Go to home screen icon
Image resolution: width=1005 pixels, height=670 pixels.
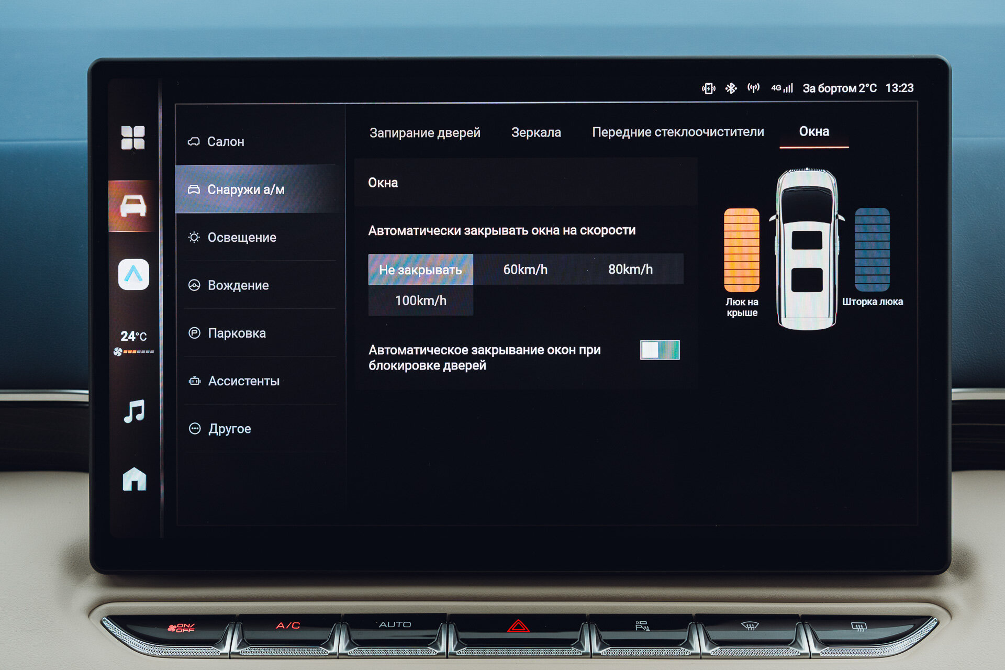coord(134,479)
